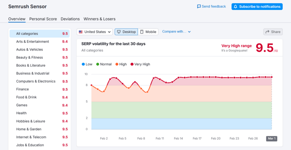Click the Semrush Sensor heading

28,7
